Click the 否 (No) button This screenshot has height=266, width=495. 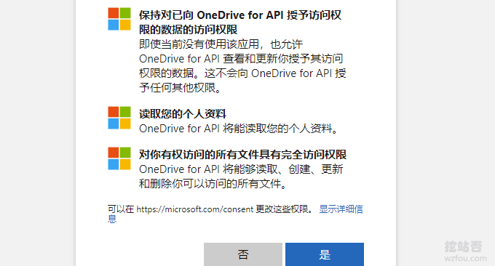(x=243, y=254)
